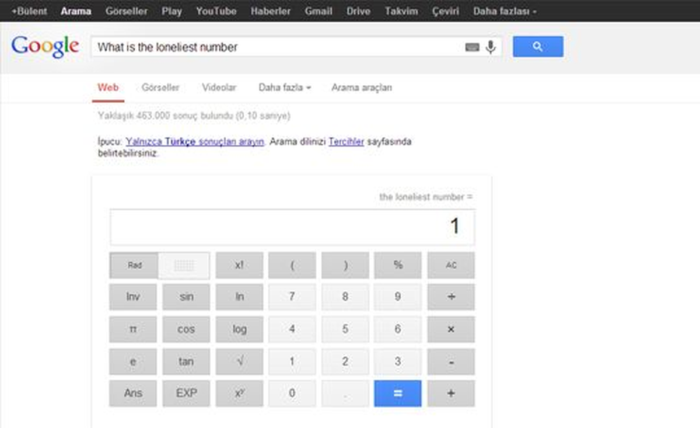Click the pi constant key

(x=133, y=329)
